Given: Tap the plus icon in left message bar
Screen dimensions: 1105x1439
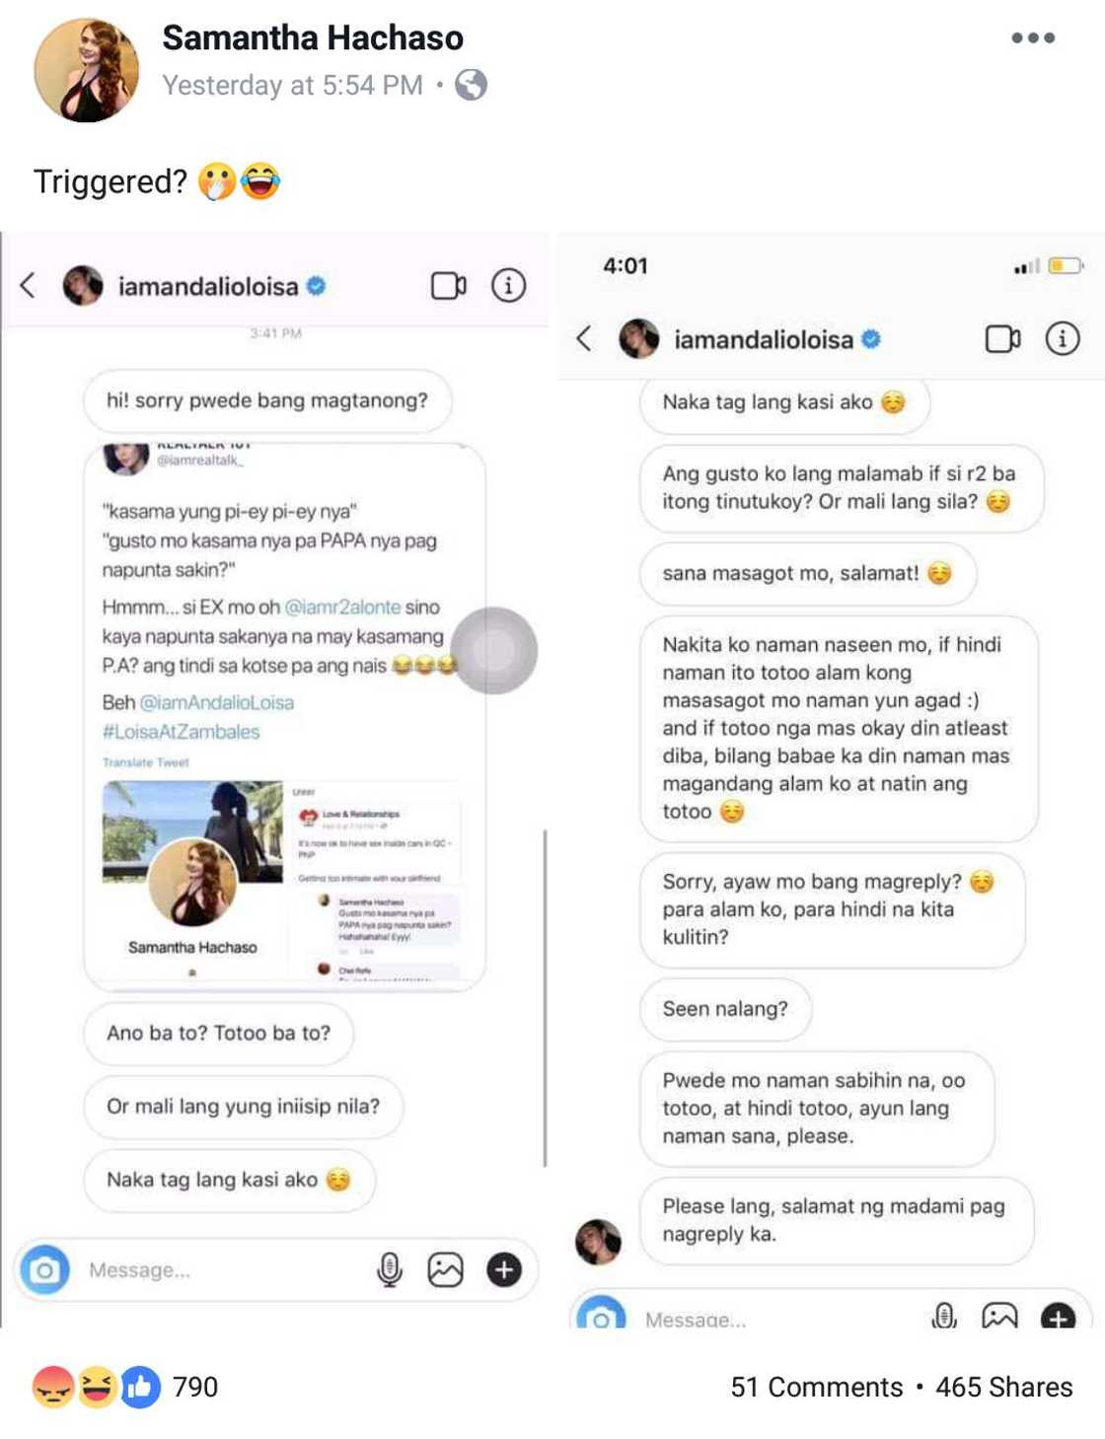Looking at the screenshot, I should (504, 1269).
